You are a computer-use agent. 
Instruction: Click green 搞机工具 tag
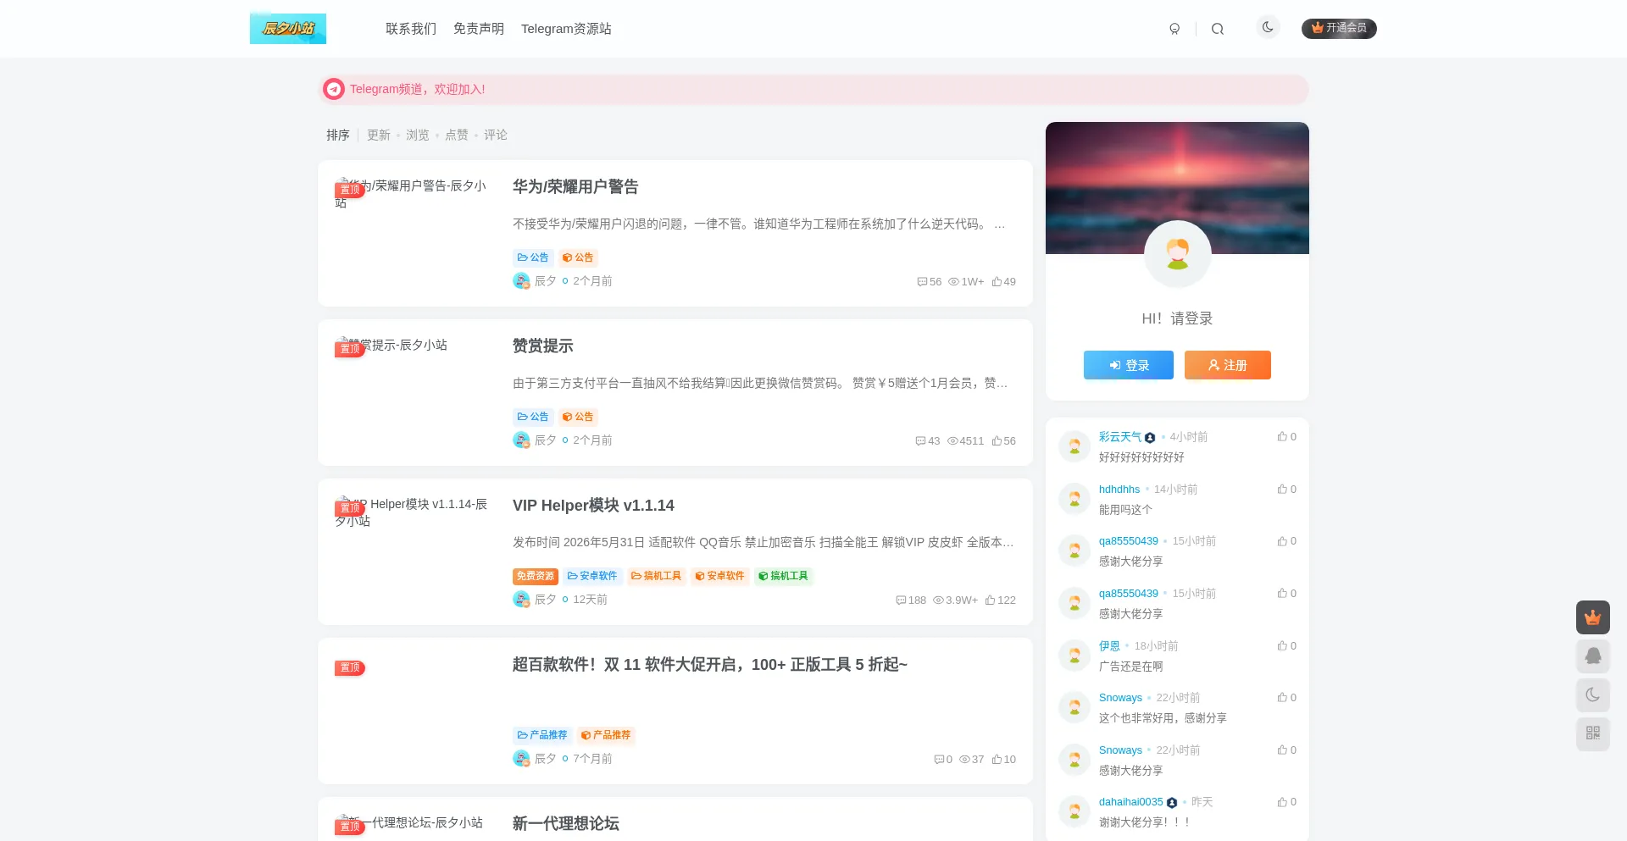[783, 576]
